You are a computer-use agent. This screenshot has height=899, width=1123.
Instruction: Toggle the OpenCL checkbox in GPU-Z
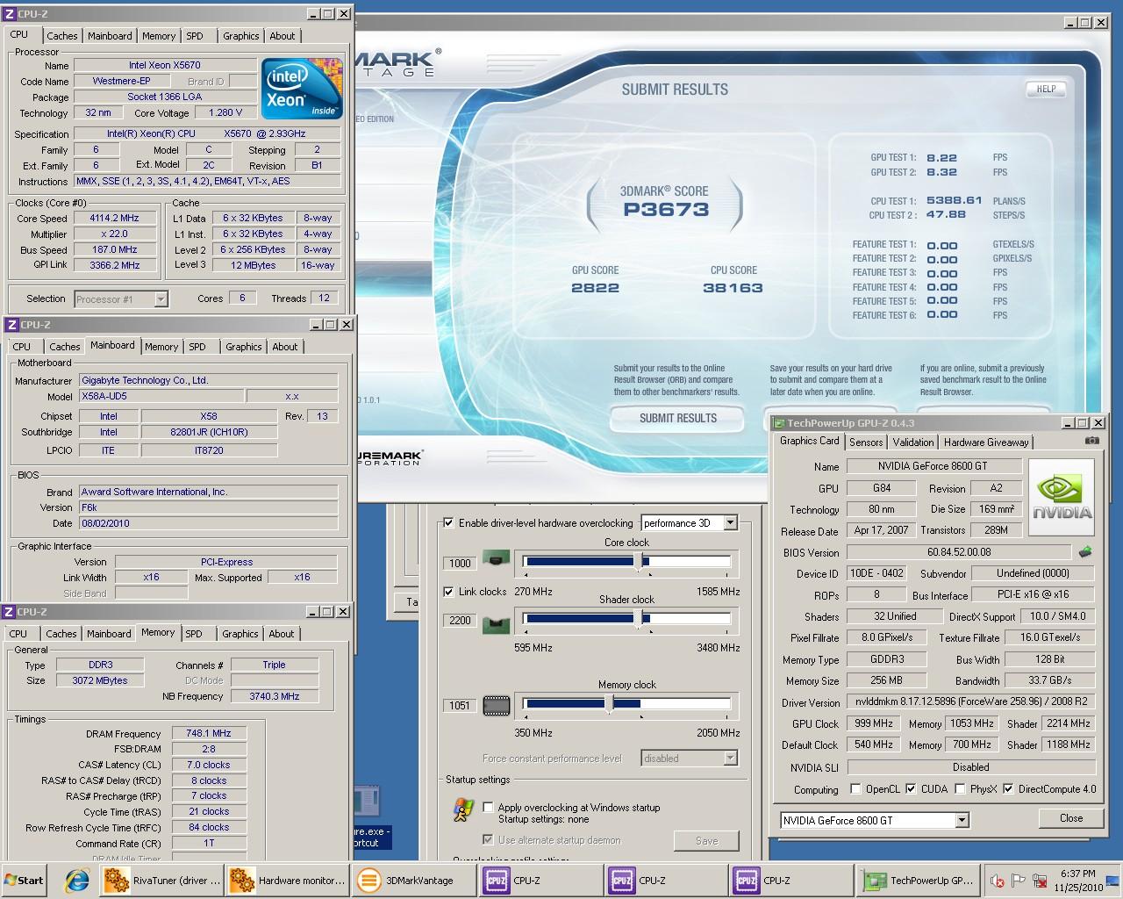tap(855, 788)
